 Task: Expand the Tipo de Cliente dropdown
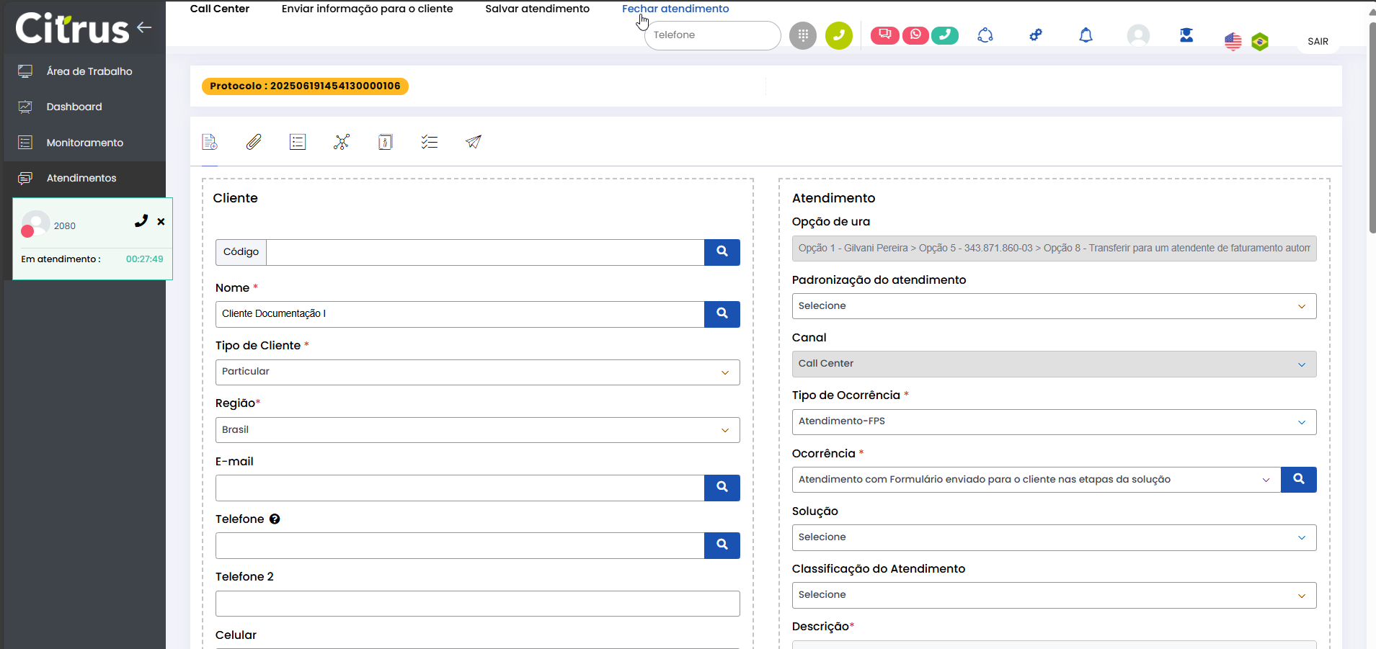[x=477, y=372]
